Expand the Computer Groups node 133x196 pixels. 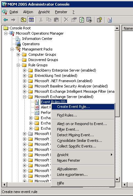18,55
